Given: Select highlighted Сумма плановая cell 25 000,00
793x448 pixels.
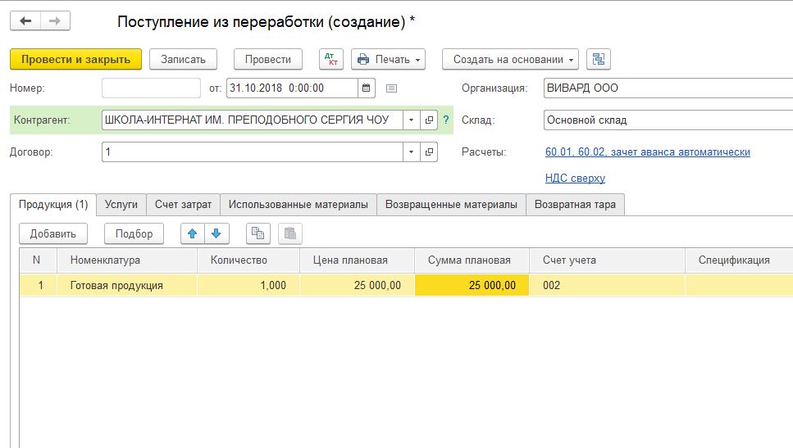Looking at the screenshot, I should click(472, 285).
